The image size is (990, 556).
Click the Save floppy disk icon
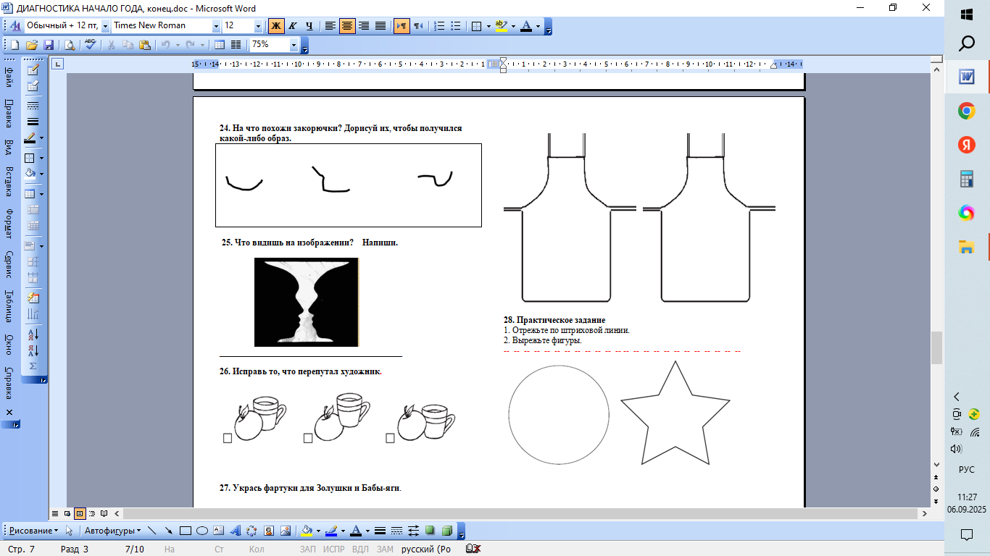click(x=49, y=45)
